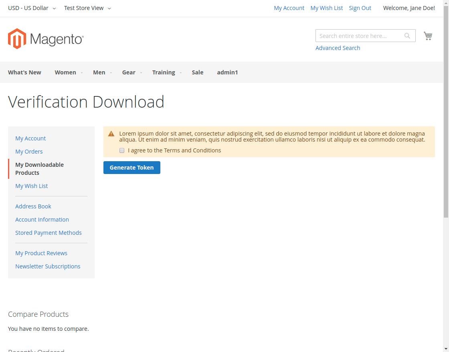Expand the Gear menu chevron
The image size is (449, 352).
pos(141,72)
